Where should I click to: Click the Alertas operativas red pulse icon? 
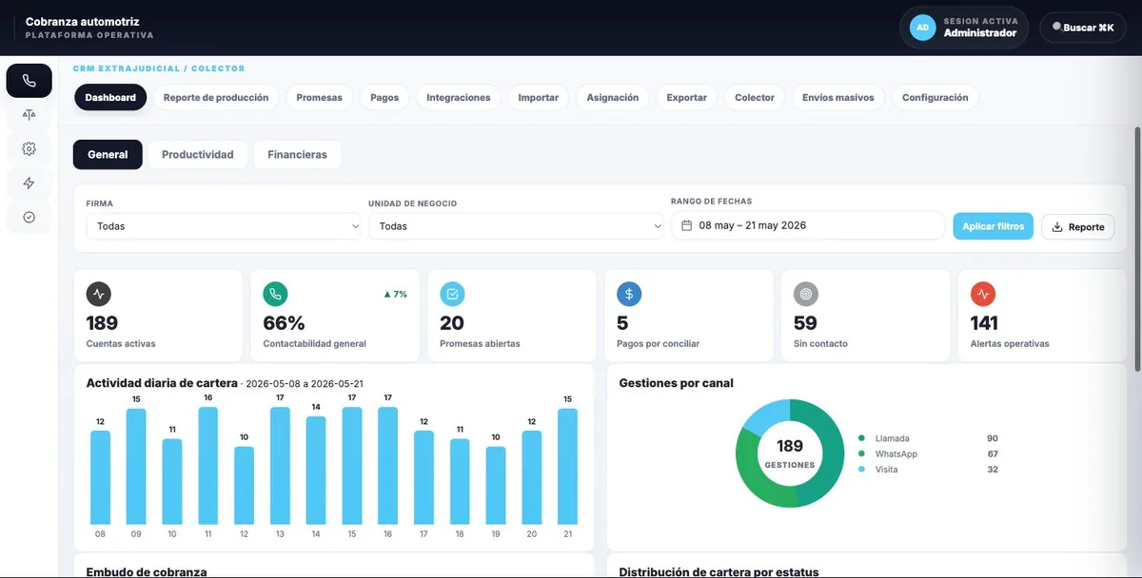983,294
